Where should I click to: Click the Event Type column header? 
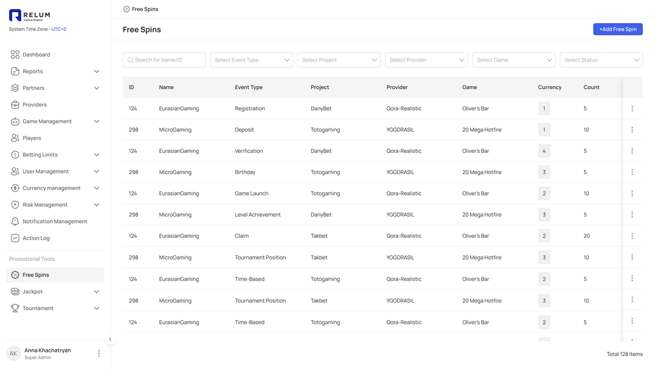[x=249, y=87]
